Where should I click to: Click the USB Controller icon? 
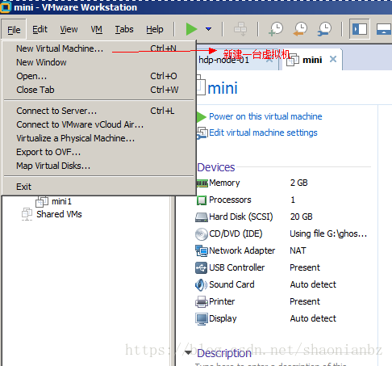point(202,267)
